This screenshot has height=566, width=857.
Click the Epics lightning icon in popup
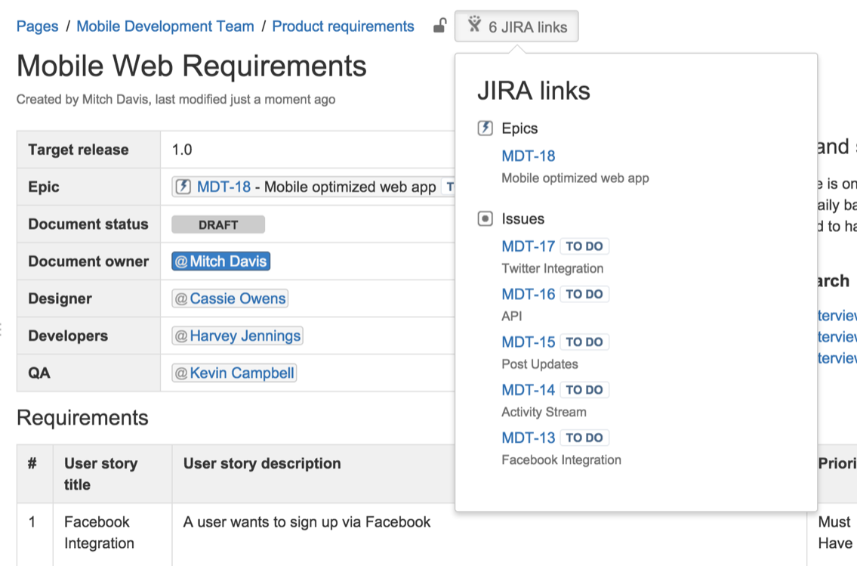(486, 128)
